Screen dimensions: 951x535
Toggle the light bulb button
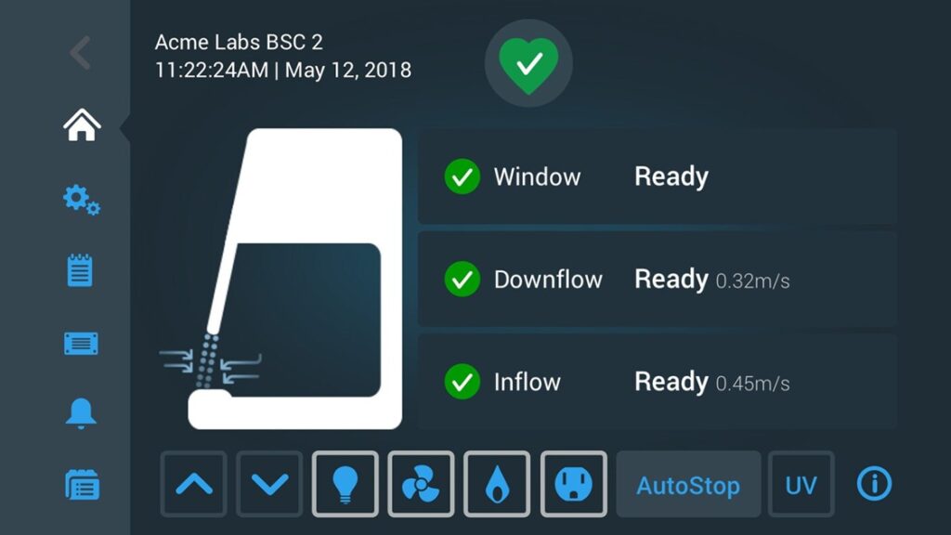point(345,484)
